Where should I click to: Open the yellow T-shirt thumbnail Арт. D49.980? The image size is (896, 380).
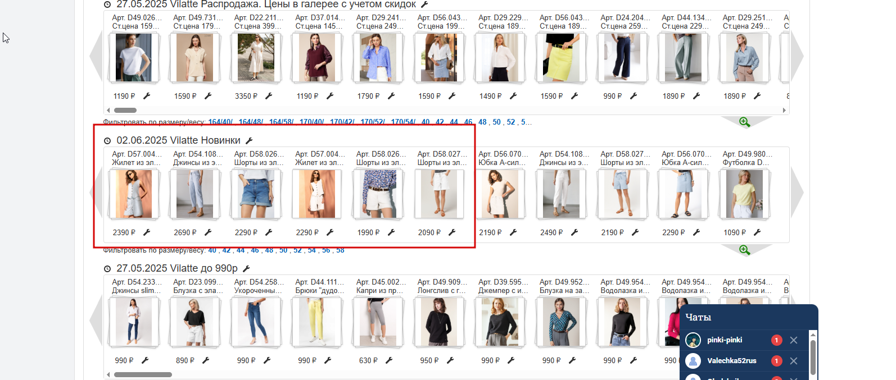tap(744, 194)
